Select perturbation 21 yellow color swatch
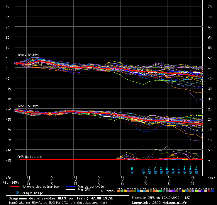Screen dimensions: 217x205 [x=183, y=191]
